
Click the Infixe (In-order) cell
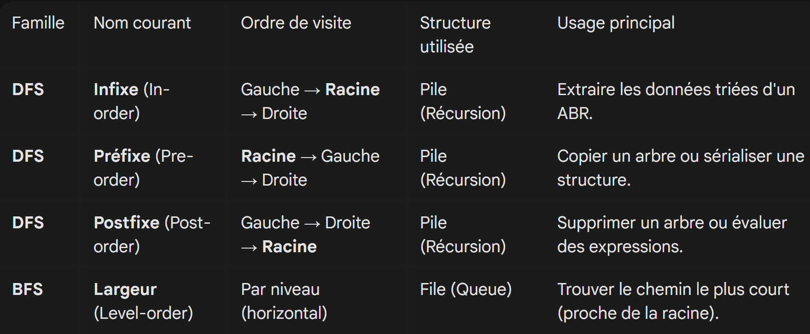132,101
